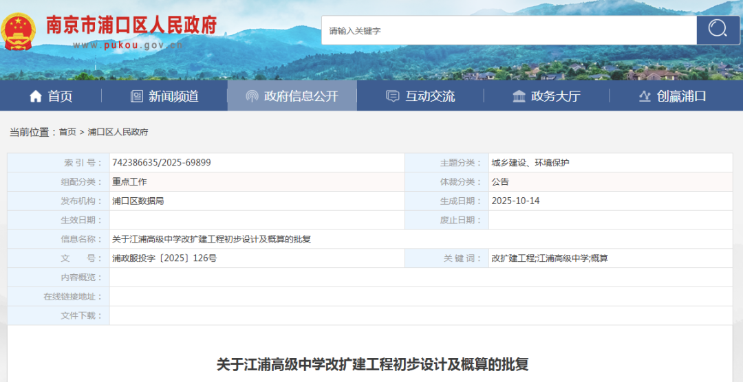This screenshot has height=382, width=743.
Task: Click the home icon beside 首页
Action: point(36,96)
